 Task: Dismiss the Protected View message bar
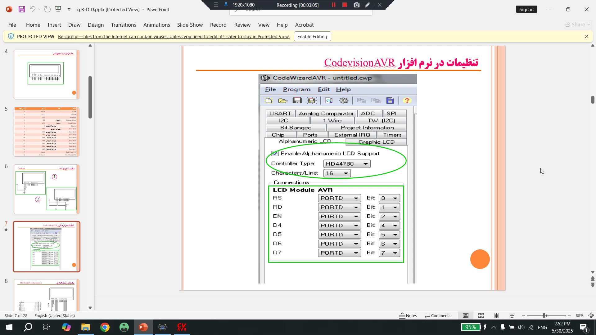click(586, 36)
